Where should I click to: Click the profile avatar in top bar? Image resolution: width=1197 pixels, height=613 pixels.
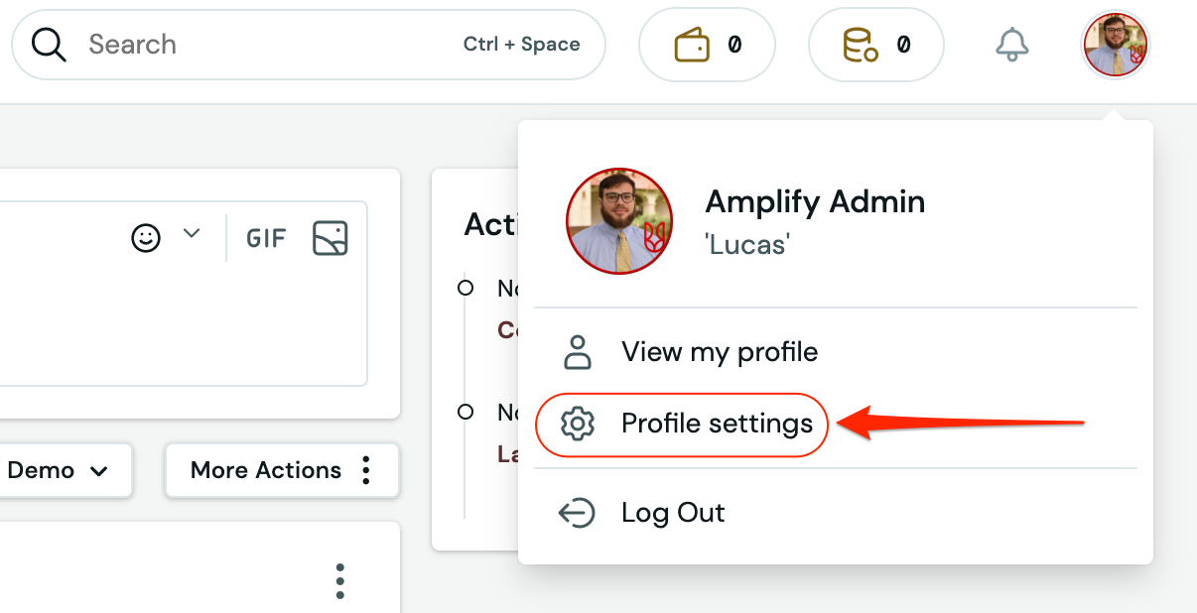(1115, 46)
